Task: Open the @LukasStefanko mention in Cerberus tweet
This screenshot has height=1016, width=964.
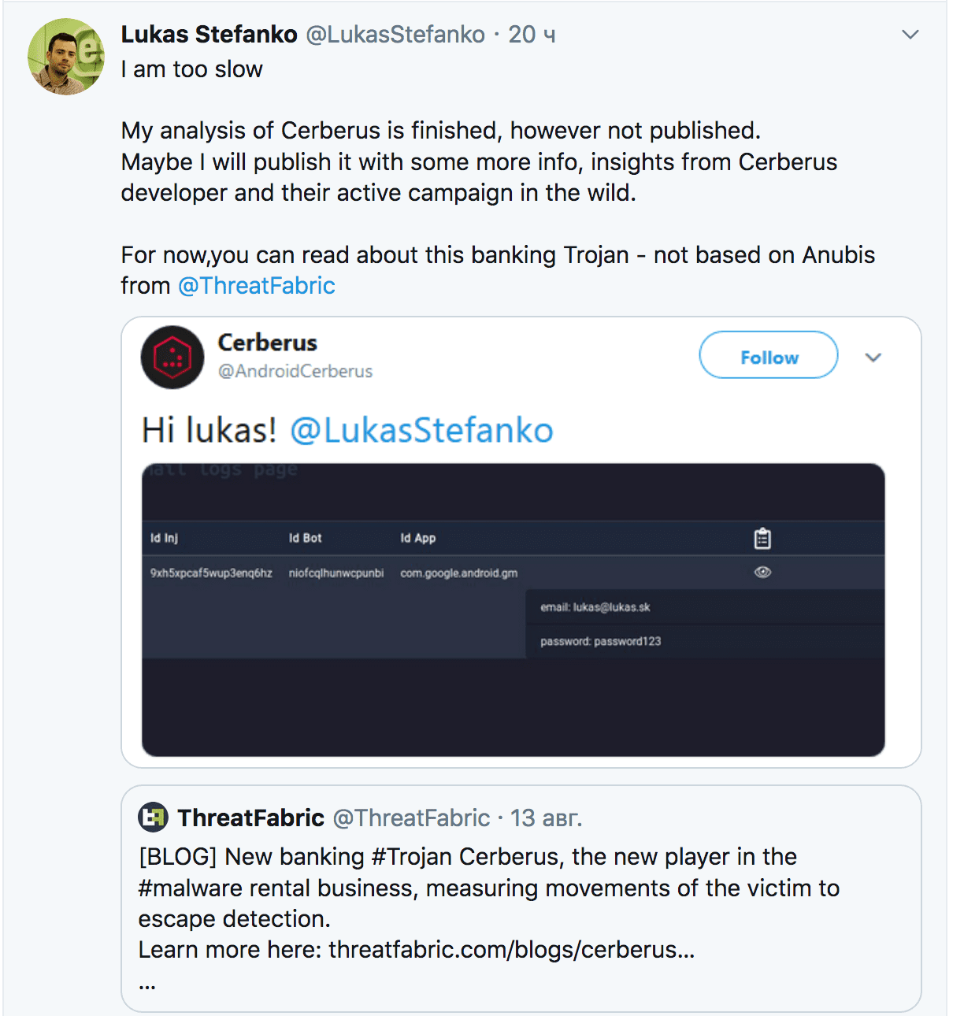Action: click(x=422, y=431)
